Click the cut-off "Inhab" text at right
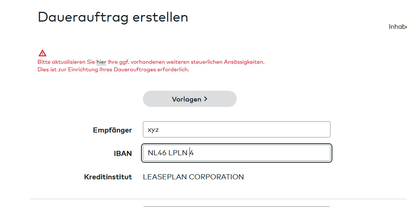407x207 pixels. pyautogui.click(x=398, y=26)
